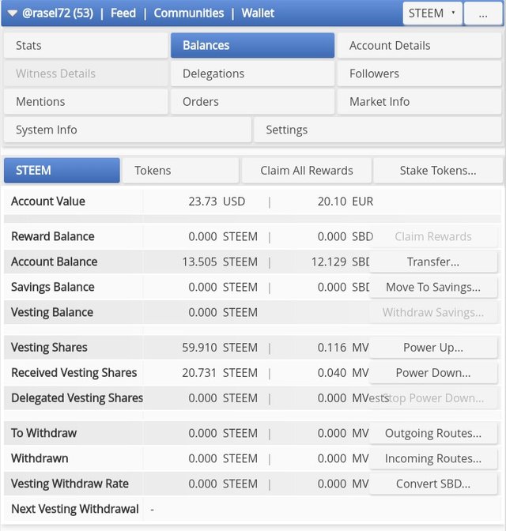The image size is (506, 531).
Task: Click the 0.040 MV received vesting value
Action: pyautogui.click(x=343, y=373)
